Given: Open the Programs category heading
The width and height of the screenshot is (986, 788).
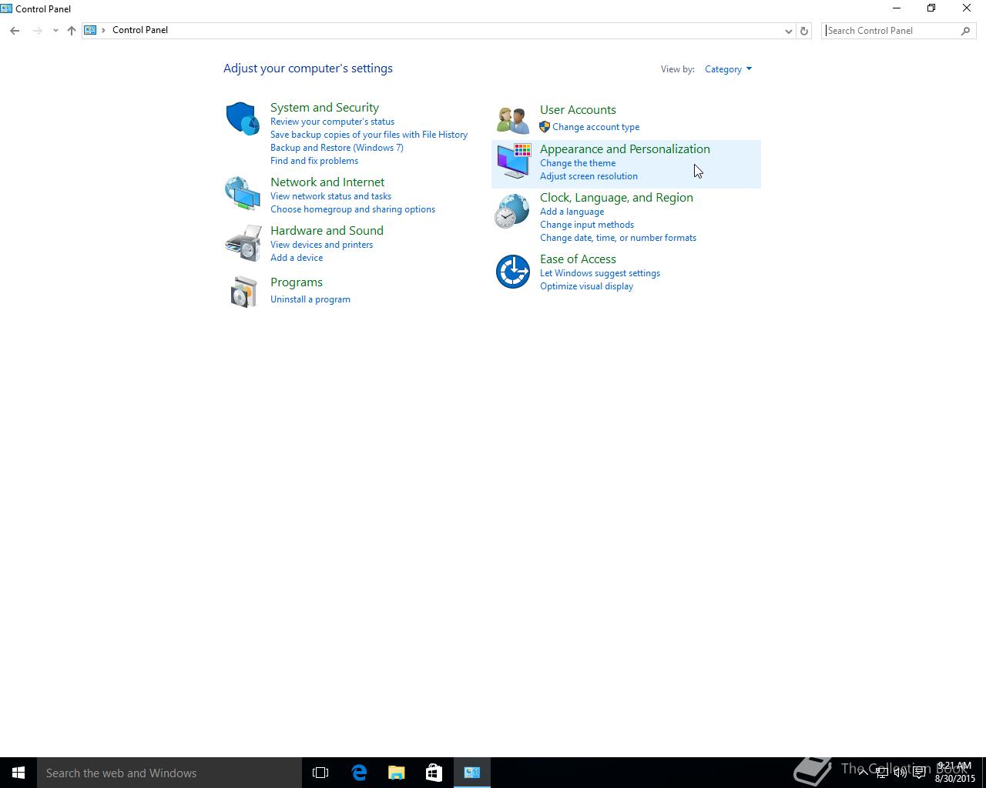Looking at the screenshot, I should [297, 282].
